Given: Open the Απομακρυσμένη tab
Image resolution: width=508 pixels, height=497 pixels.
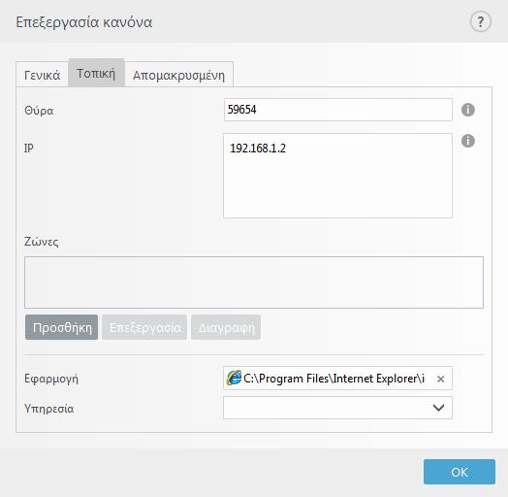Looking at the screenshot, I should 178,76.
